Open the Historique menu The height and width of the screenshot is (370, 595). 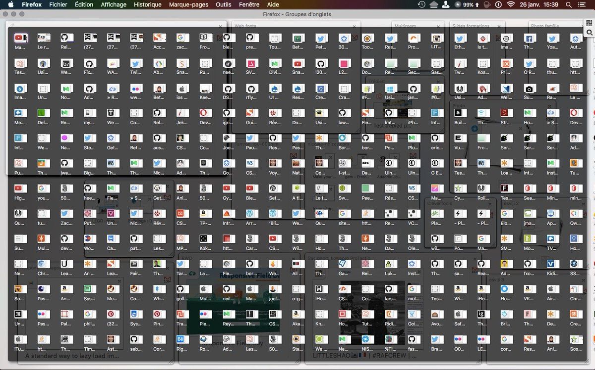tap(148, 4)
